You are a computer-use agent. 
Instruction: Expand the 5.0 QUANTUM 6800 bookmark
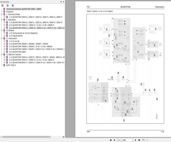pyautogui.click(x=4, y=52)
